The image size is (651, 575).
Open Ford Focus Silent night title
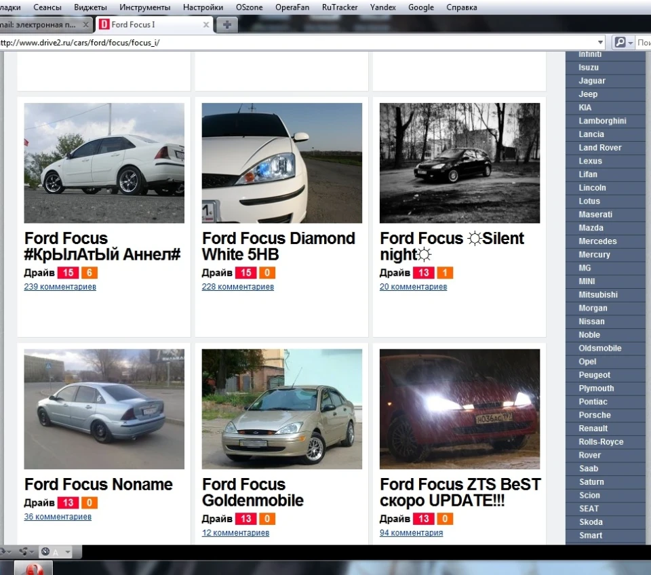tap(452, 246)
